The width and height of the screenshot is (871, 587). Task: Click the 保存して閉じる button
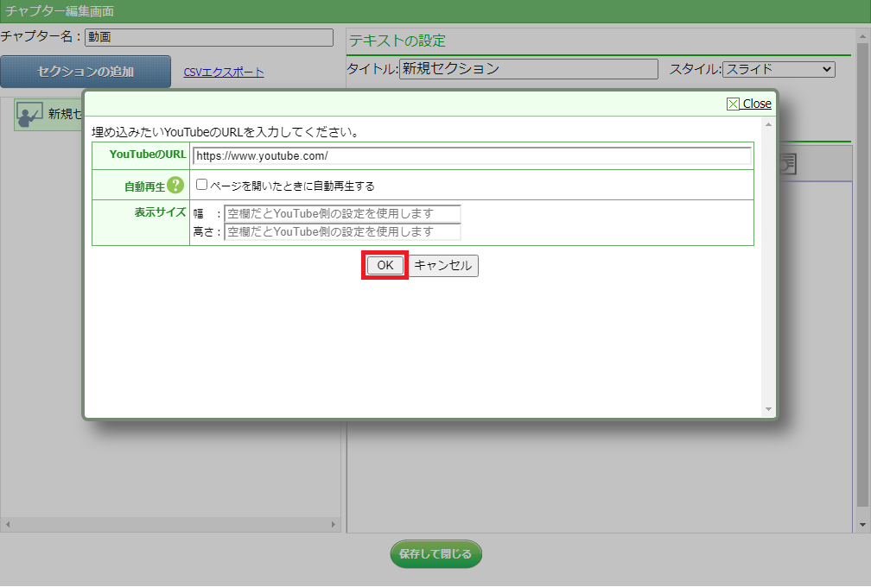(435, 554)
